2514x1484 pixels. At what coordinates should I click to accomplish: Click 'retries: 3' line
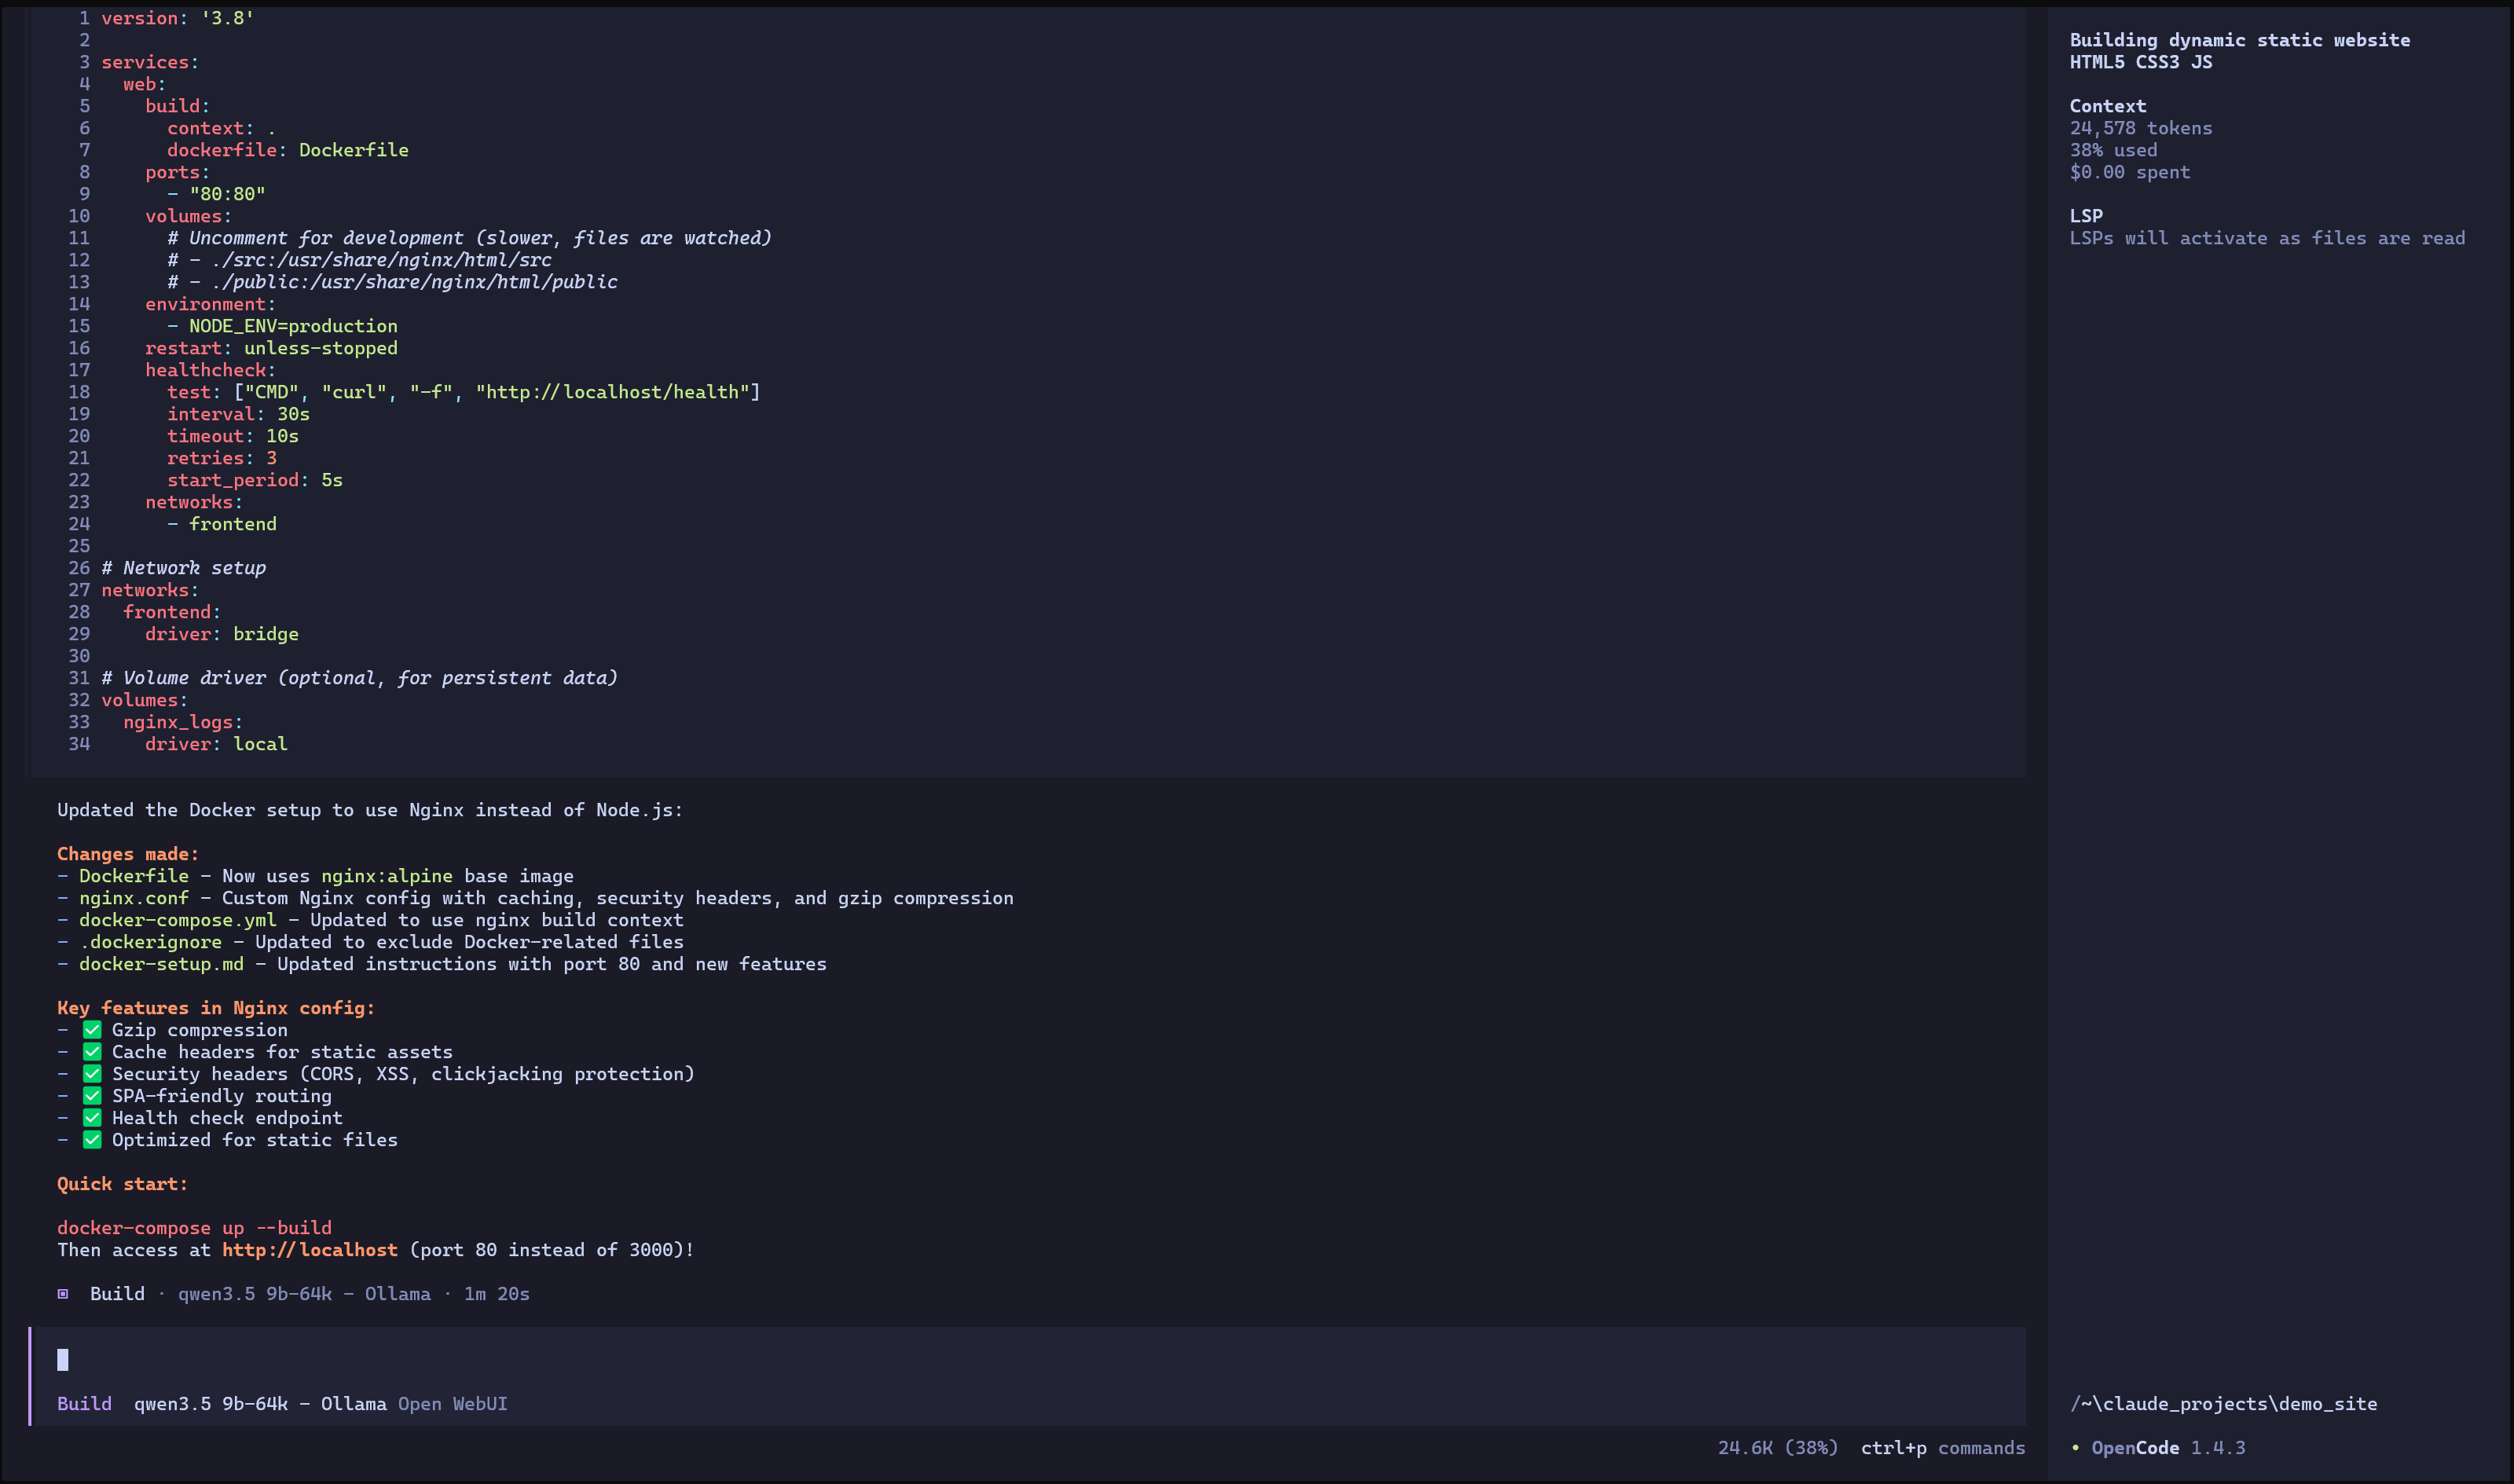click(222, 458)
